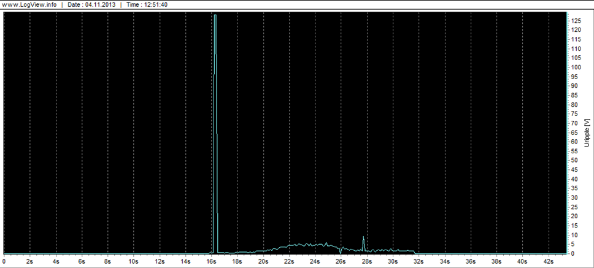Click the 12s time axis label
594x268 pixels.
coord(160,261)
